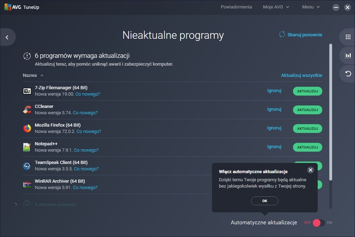Click the CCleaner program icon
Screen dimensions: 355x237
(27, 110)
